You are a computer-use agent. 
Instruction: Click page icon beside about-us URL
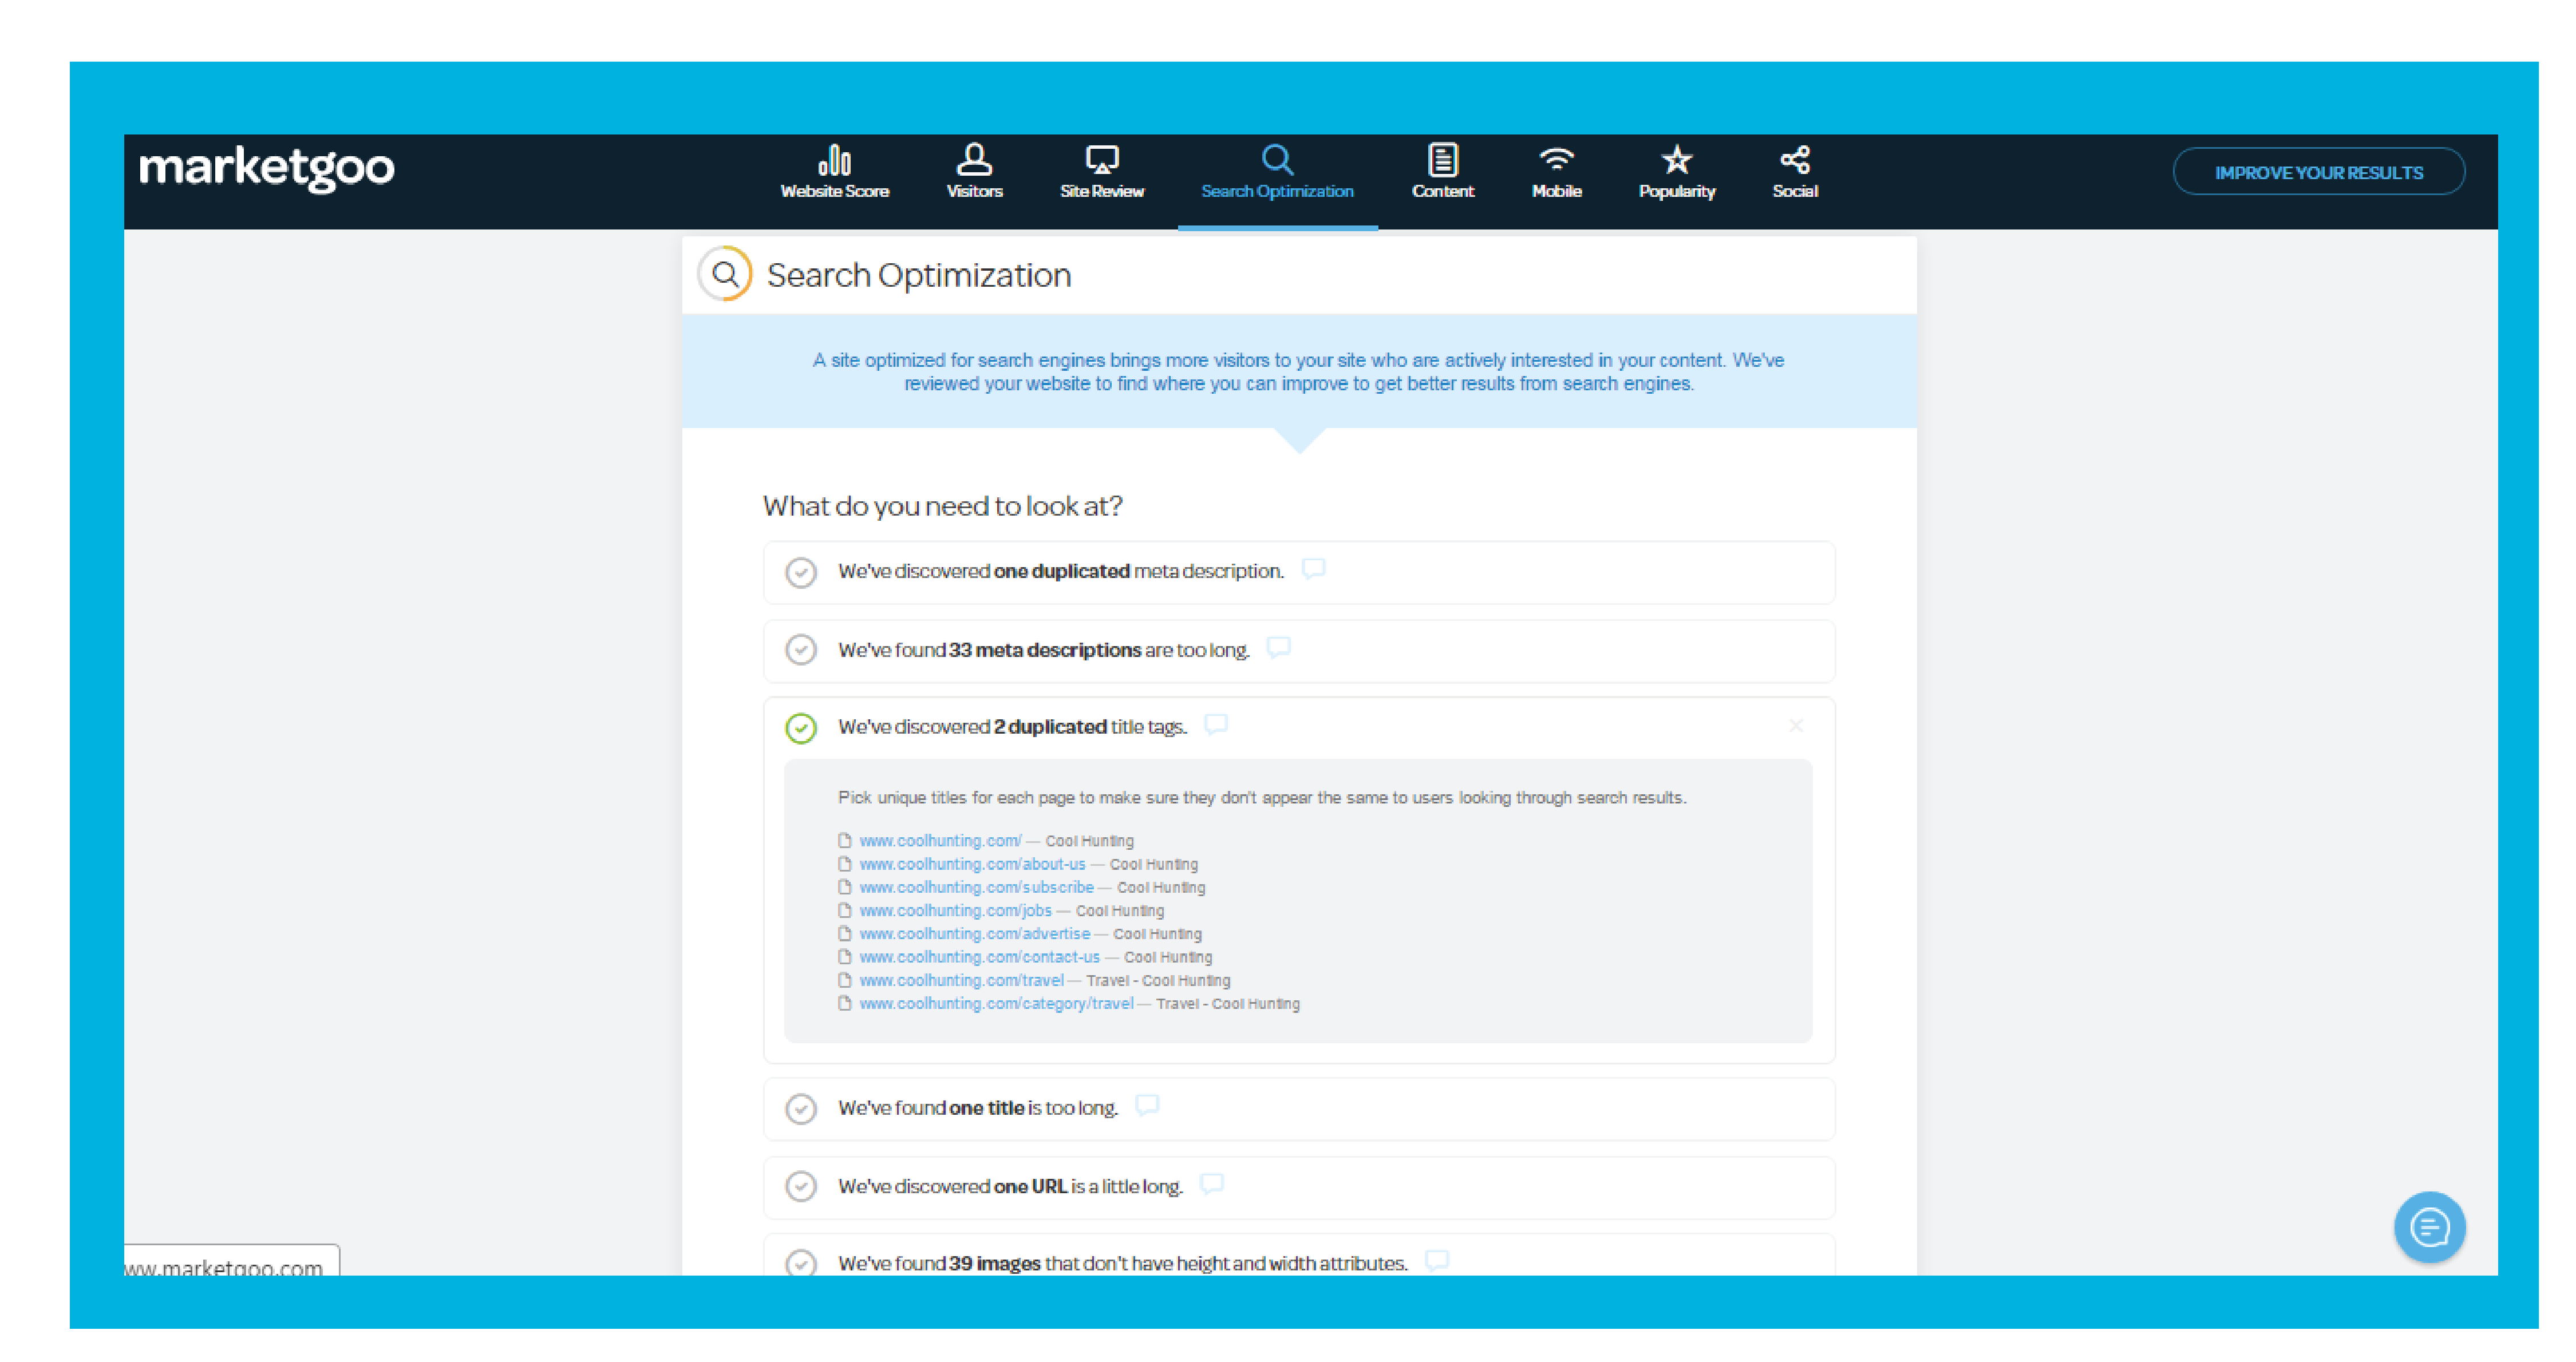coord(844,864)
